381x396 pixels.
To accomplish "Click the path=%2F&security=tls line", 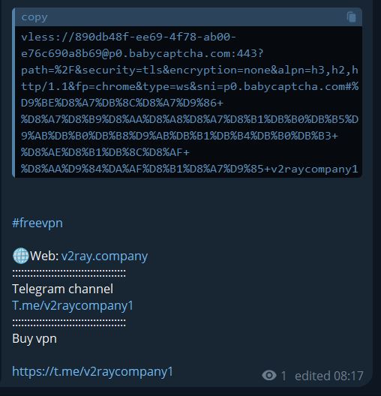I will [x=190, y=70].
